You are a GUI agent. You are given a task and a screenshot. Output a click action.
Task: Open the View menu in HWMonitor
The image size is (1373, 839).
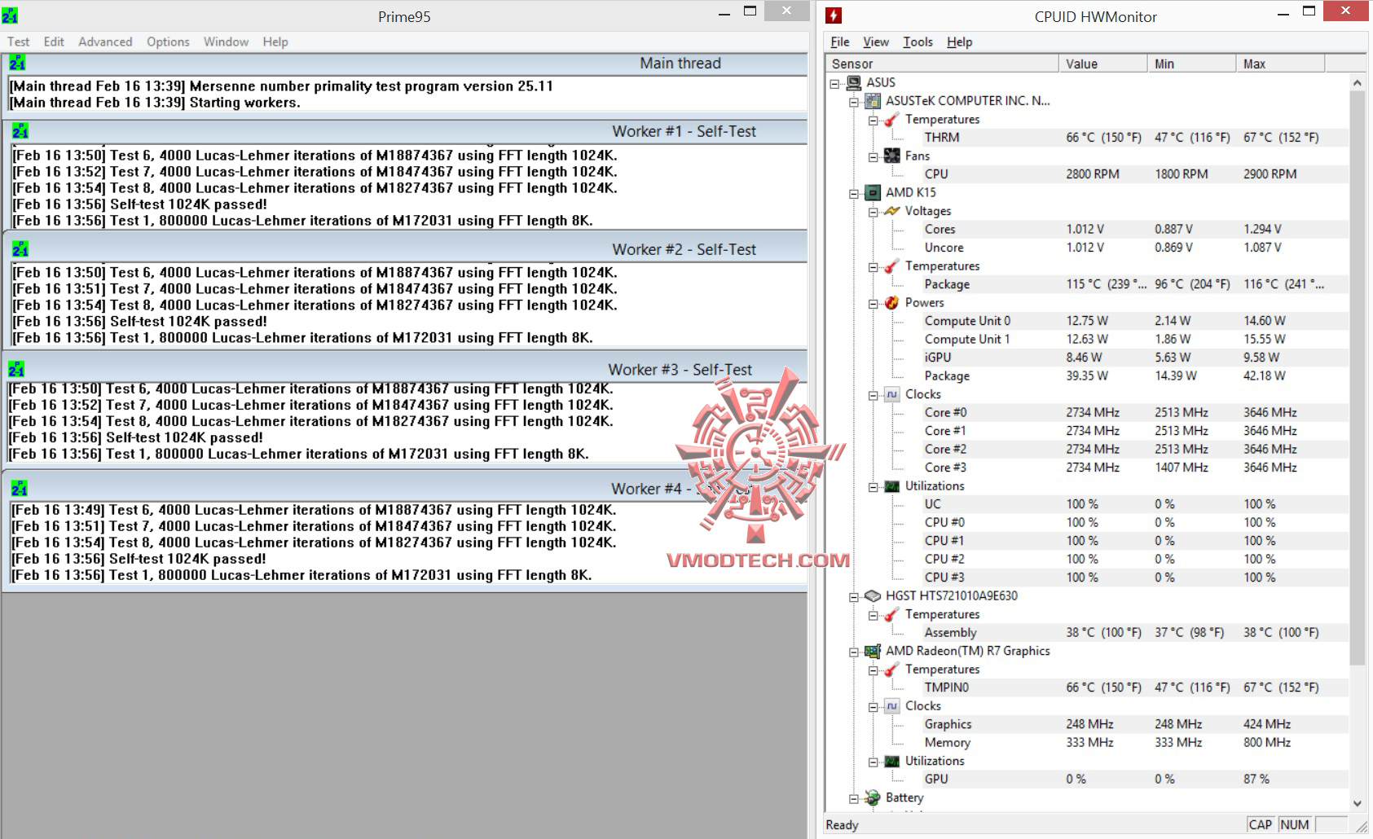(x=876, y=42)
